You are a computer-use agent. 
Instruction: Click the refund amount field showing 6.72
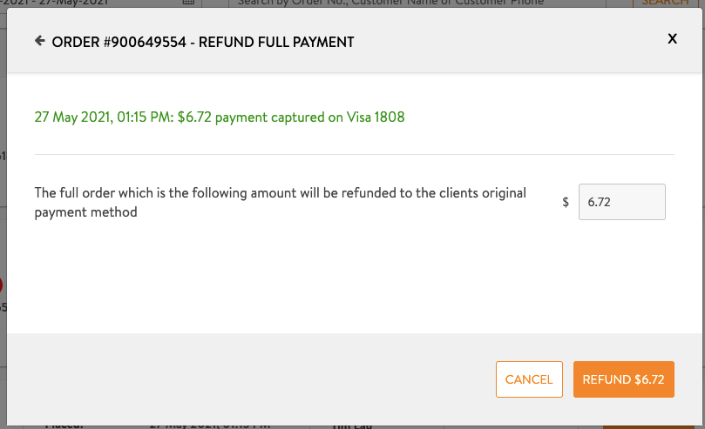(x=621, y=202)
